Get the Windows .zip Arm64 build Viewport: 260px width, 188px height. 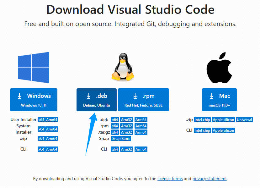click(x=51, y=139)
